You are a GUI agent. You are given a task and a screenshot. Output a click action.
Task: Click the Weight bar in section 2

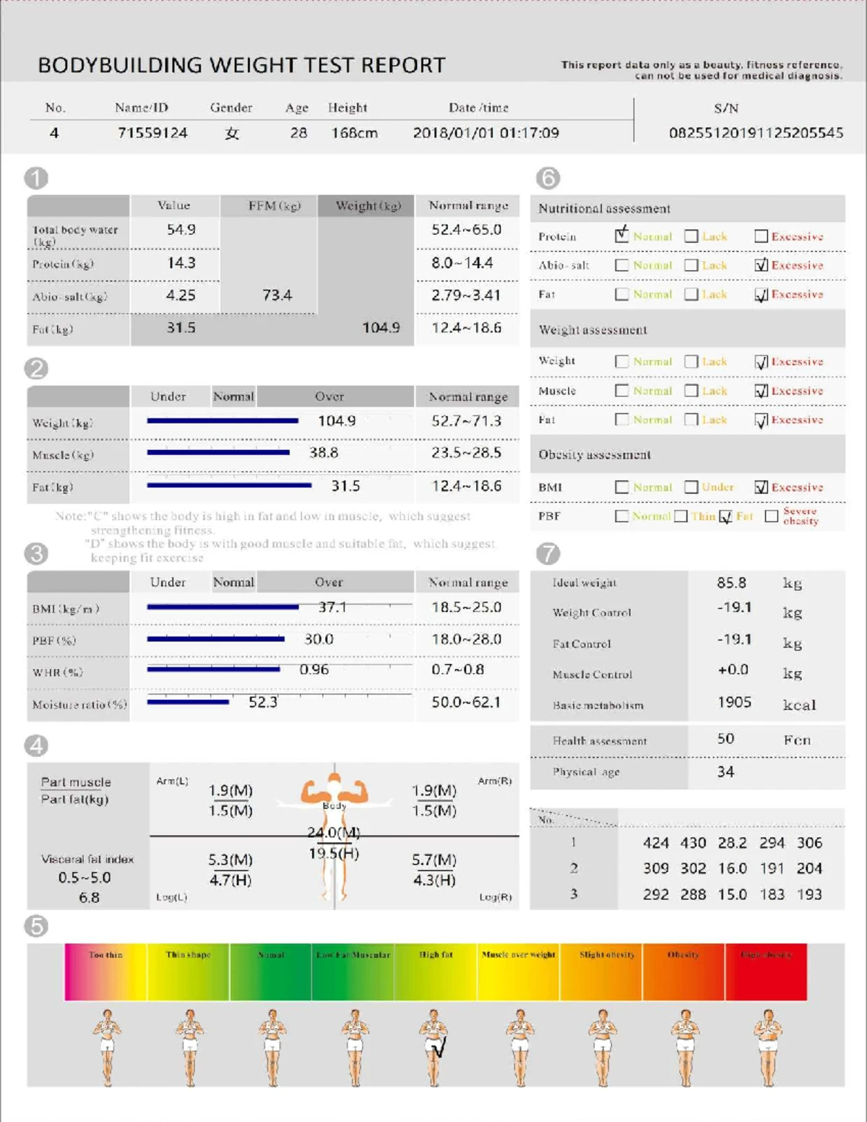point(223,420)
